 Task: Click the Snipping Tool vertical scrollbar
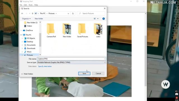point(145,61)
